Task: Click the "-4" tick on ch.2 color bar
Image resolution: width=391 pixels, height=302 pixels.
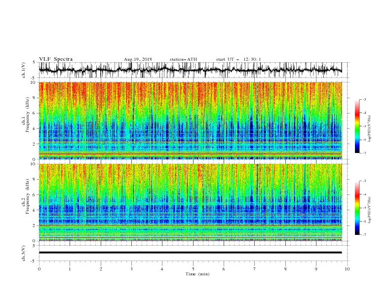Action: [x=364, y=194]
